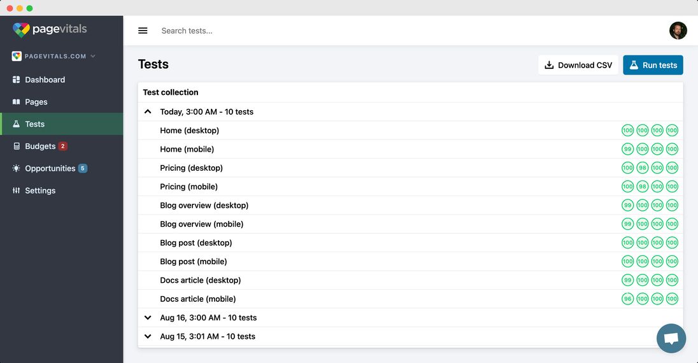Expand the Aug 16 test collection
698x363 pixels.
(x=148, y=318)
